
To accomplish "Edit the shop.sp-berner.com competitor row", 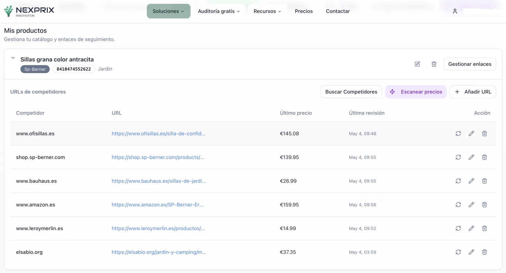I will (471, 157).
